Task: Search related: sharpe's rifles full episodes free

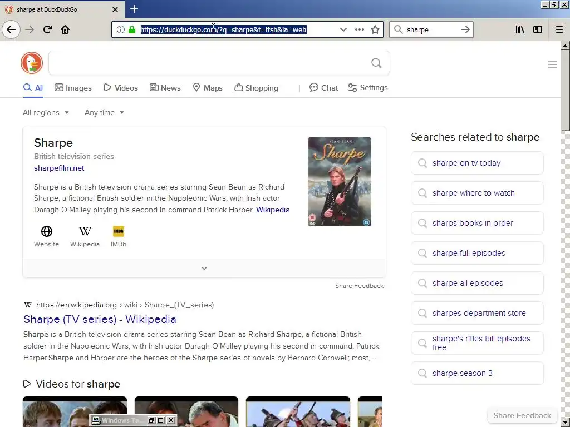Action: click(x=477, y=343)
